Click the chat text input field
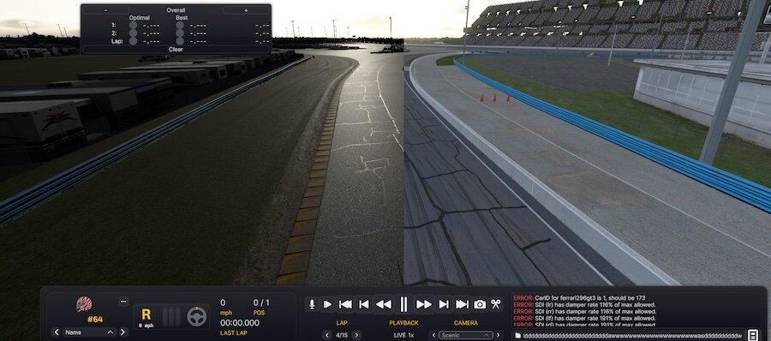The image size is (771, 341). click(633, 335)
